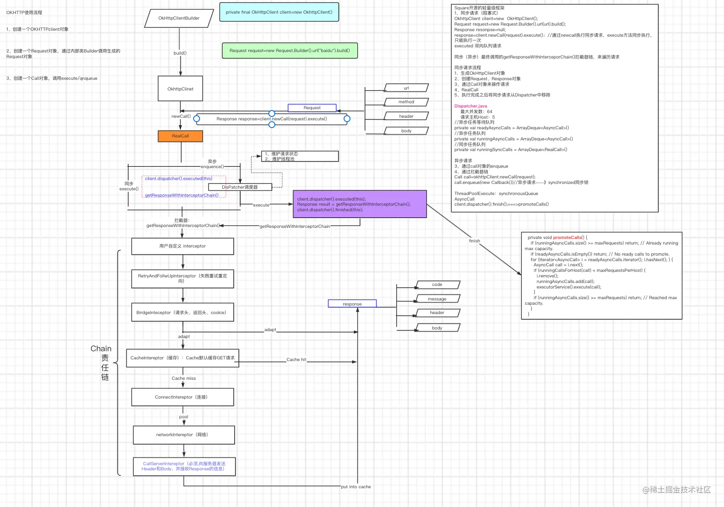The height and width of the screenshot is (507, 724).
Task: Click the RetryAndFollwUpInterceptor box
Action: coord(182,279)
